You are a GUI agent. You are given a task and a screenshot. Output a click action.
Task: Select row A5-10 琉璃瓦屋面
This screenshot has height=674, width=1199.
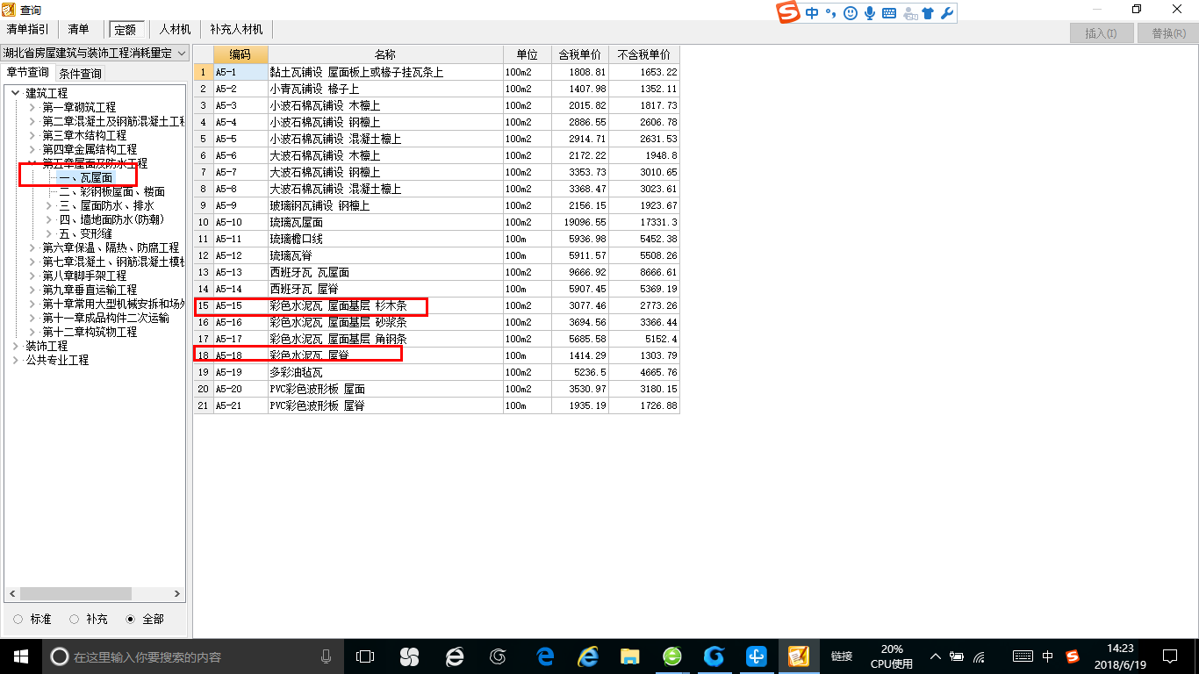(436, 223)
